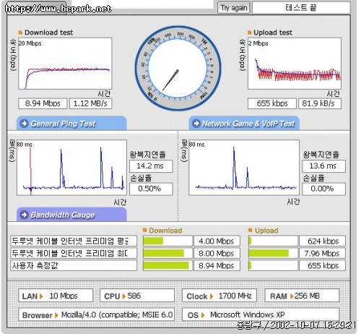Select the Bandwidth Gauge tab
Screen dimensions: 361x334
[71, 215]
